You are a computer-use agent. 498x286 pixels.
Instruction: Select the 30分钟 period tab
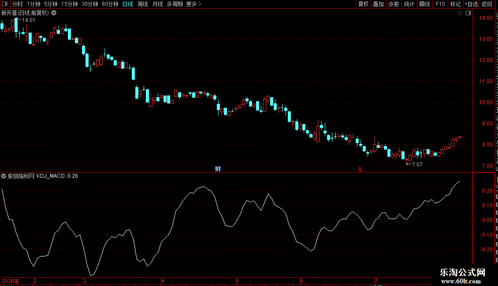coord(90,4)
